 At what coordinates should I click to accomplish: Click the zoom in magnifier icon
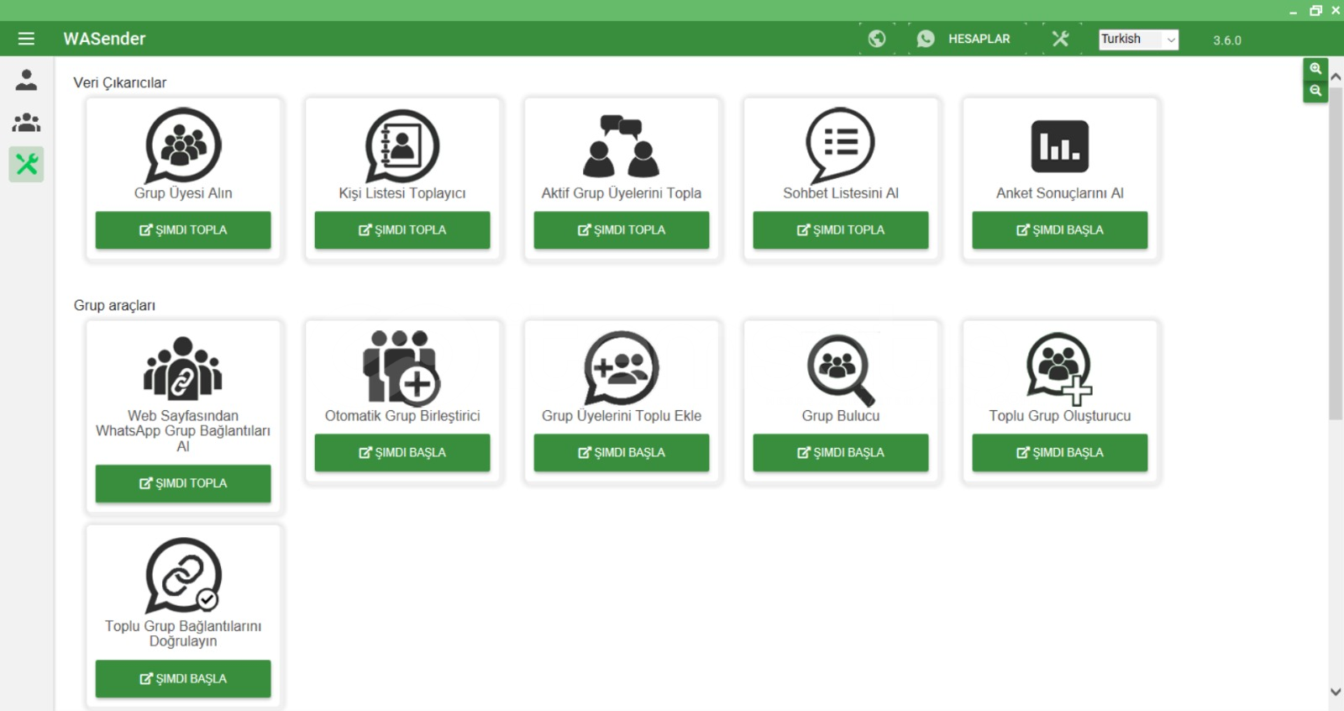pos(1315,69)
